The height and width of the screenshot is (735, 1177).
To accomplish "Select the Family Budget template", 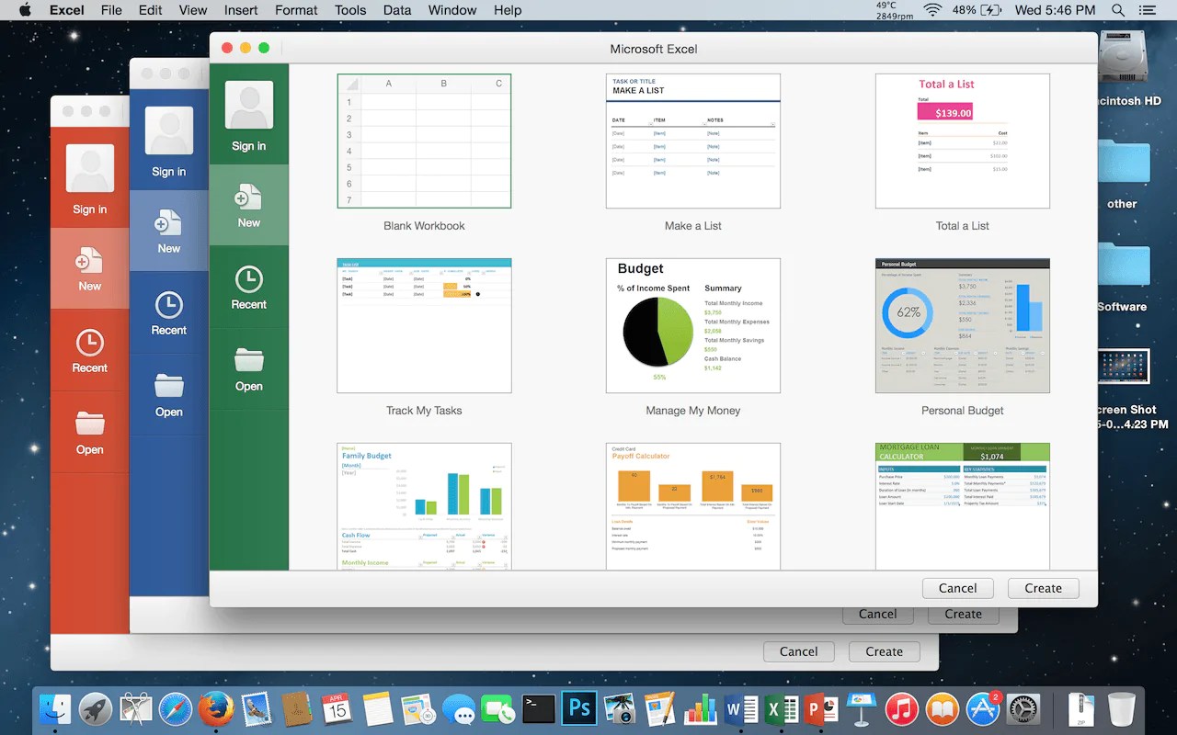I will click(424, 506).
